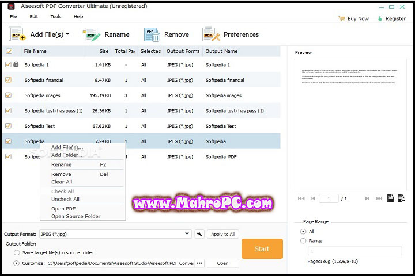Go to first preview page
This screenshot has height=276, width=415.
(301, 198)
